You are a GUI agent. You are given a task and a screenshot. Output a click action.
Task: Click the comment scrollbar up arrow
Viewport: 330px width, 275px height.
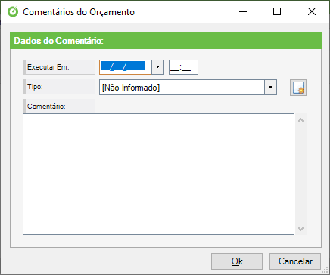[300, 120]
